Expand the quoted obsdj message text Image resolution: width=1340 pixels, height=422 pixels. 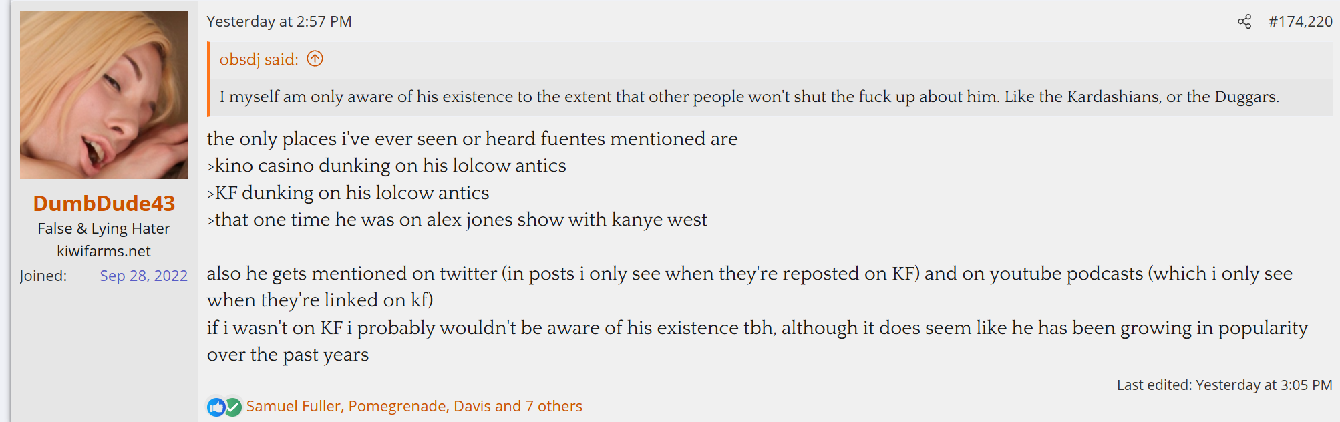(x=748, y=97)
